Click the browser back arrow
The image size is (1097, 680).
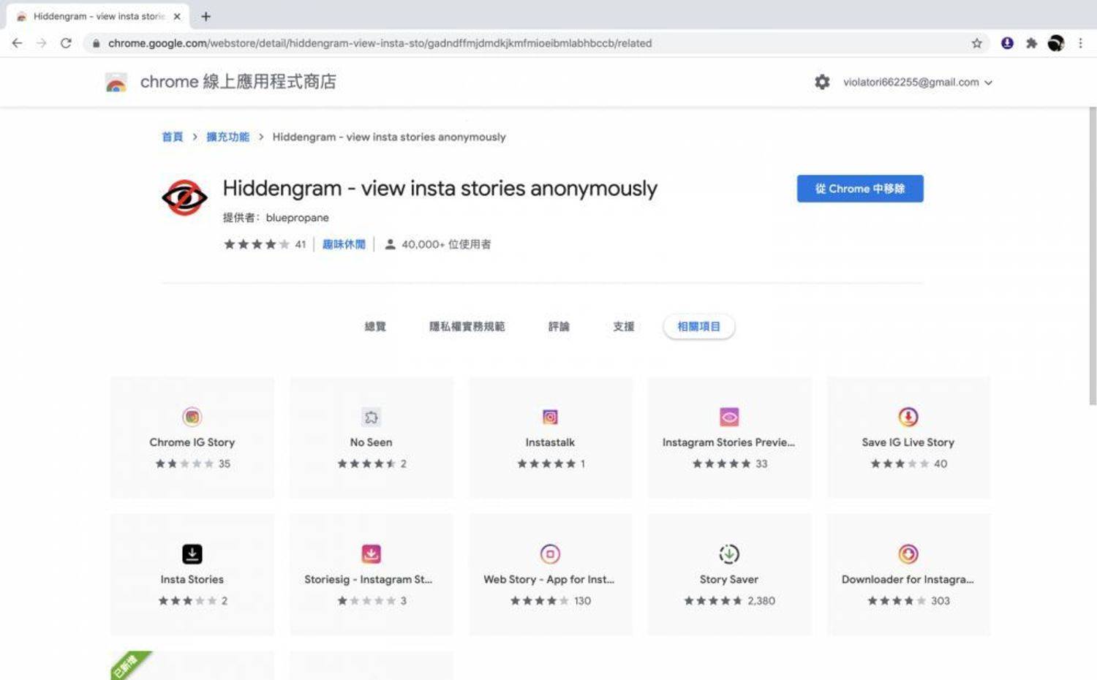click(17, 43)
